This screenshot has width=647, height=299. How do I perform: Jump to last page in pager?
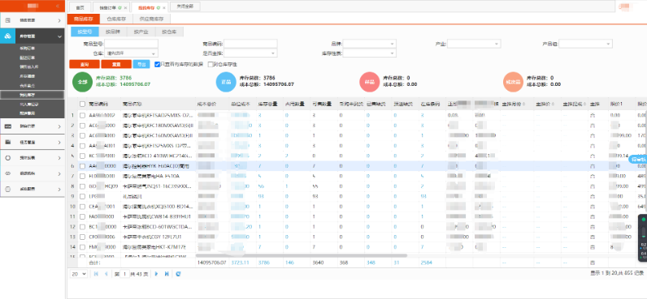[x=167, y=274]
